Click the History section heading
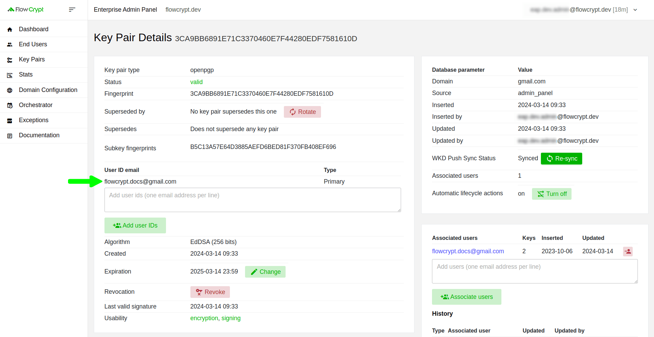 (x=442, y=314)
